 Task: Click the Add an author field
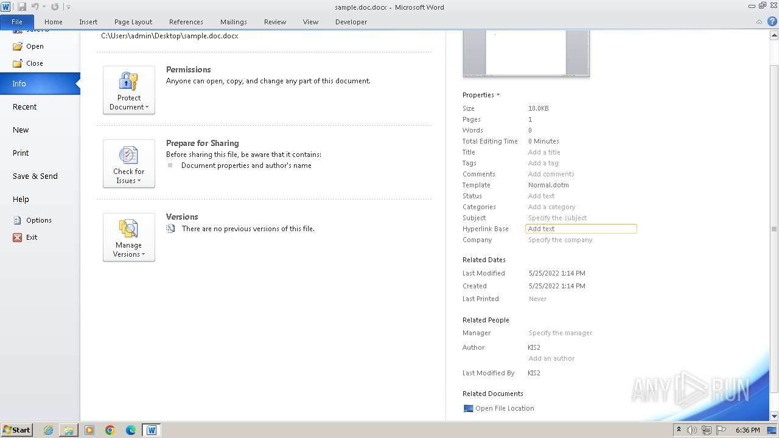[x=551, y=358]
